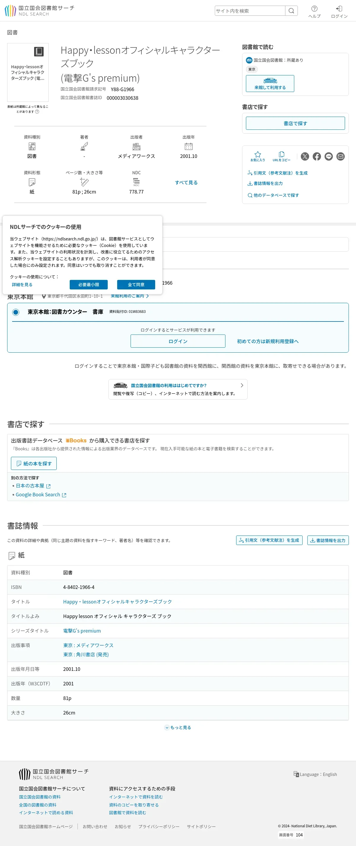This screenshot has height=846, width=356.
Task: Click the ログイン button in holdings box
Action: pyautogui.click(x=178, y=341)
